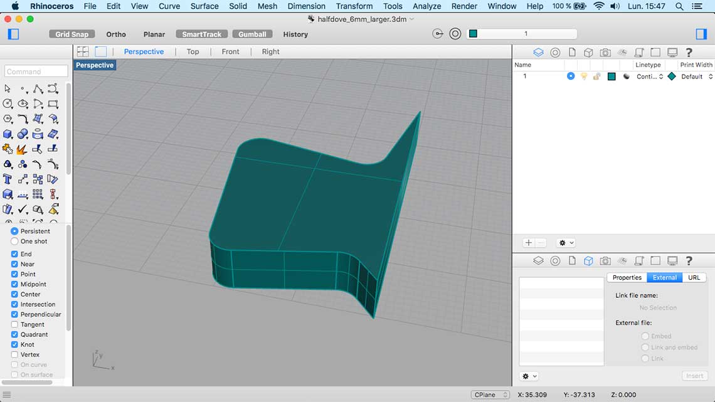This screenshot has height=402, width=715.
Task: Choose the Move tool
Action: [23, 179]
